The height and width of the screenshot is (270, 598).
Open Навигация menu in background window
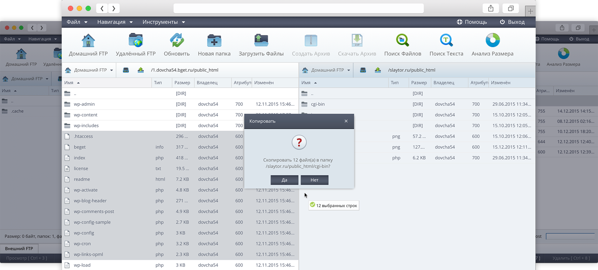pyautogui.click(x=42, y=39)
